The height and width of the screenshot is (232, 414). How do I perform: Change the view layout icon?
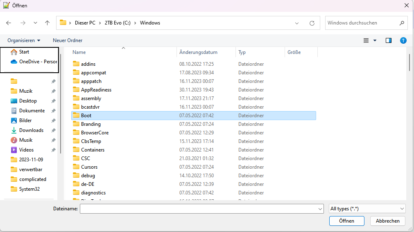[x=366, y=40]
